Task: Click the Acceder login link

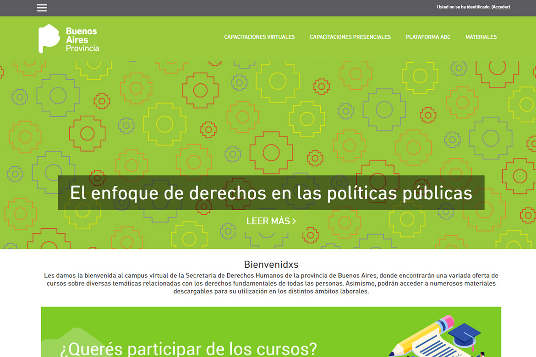Action: coord(500,7)
